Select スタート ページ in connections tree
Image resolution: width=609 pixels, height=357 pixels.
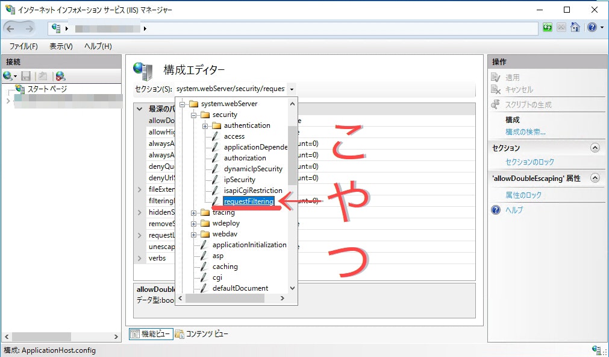[47, 89]
